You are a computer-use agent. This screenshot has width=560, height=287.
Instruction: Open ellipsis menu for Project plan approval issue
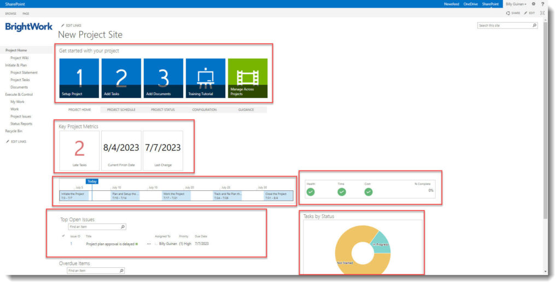pyautogui.click(x=149, y=244)
